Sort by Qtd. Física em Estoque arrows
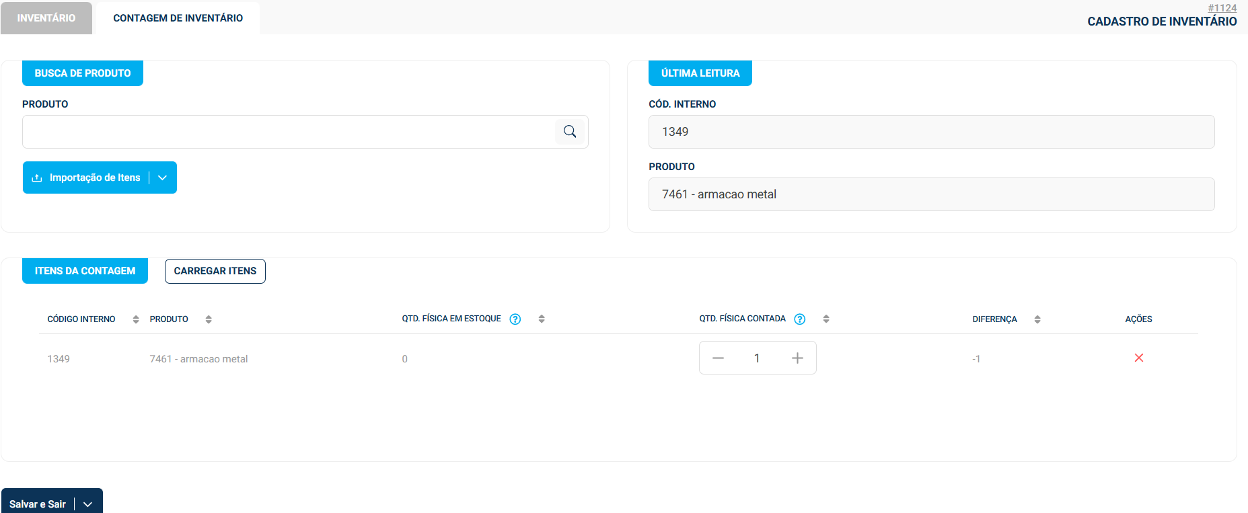This screenshot has width=1248, height=513. tap(542, 319)
